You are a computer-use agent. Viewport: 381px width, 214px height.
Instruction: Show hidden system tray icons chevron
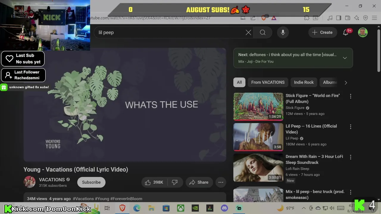pyautogui.click(x=304, y=208)
